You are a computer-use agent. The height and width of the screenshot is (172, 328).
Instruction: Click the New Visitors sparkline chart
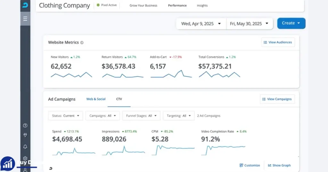[x=71, y=75]
